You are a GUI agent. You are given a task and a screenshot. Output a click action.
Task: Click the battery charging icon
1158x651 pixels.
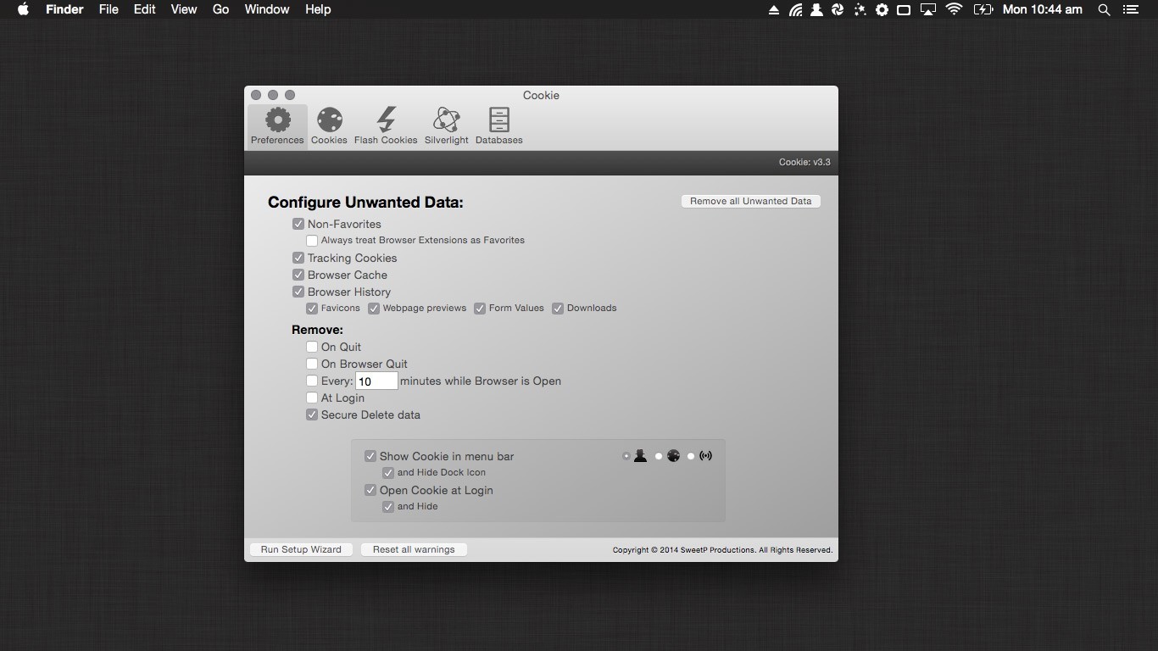[x=983, y=9]
